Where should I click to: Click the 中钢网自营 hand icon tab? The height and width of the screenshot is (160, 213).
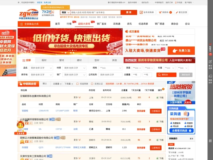tap(28, 84)
